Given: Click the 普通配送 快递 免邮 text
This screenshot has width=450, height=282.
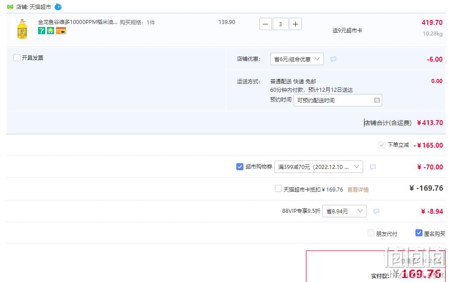Looking at the screenshot, I should point(293,82).
